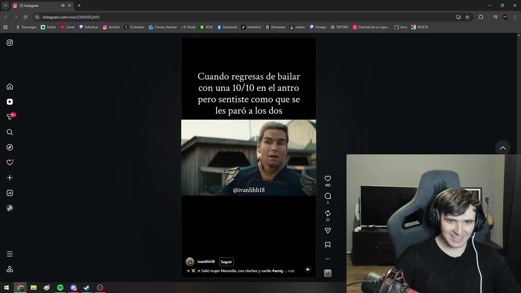Open Chrome apps grid icon
The width and height of the screenshot is (521, 293).
pos(5,27)
